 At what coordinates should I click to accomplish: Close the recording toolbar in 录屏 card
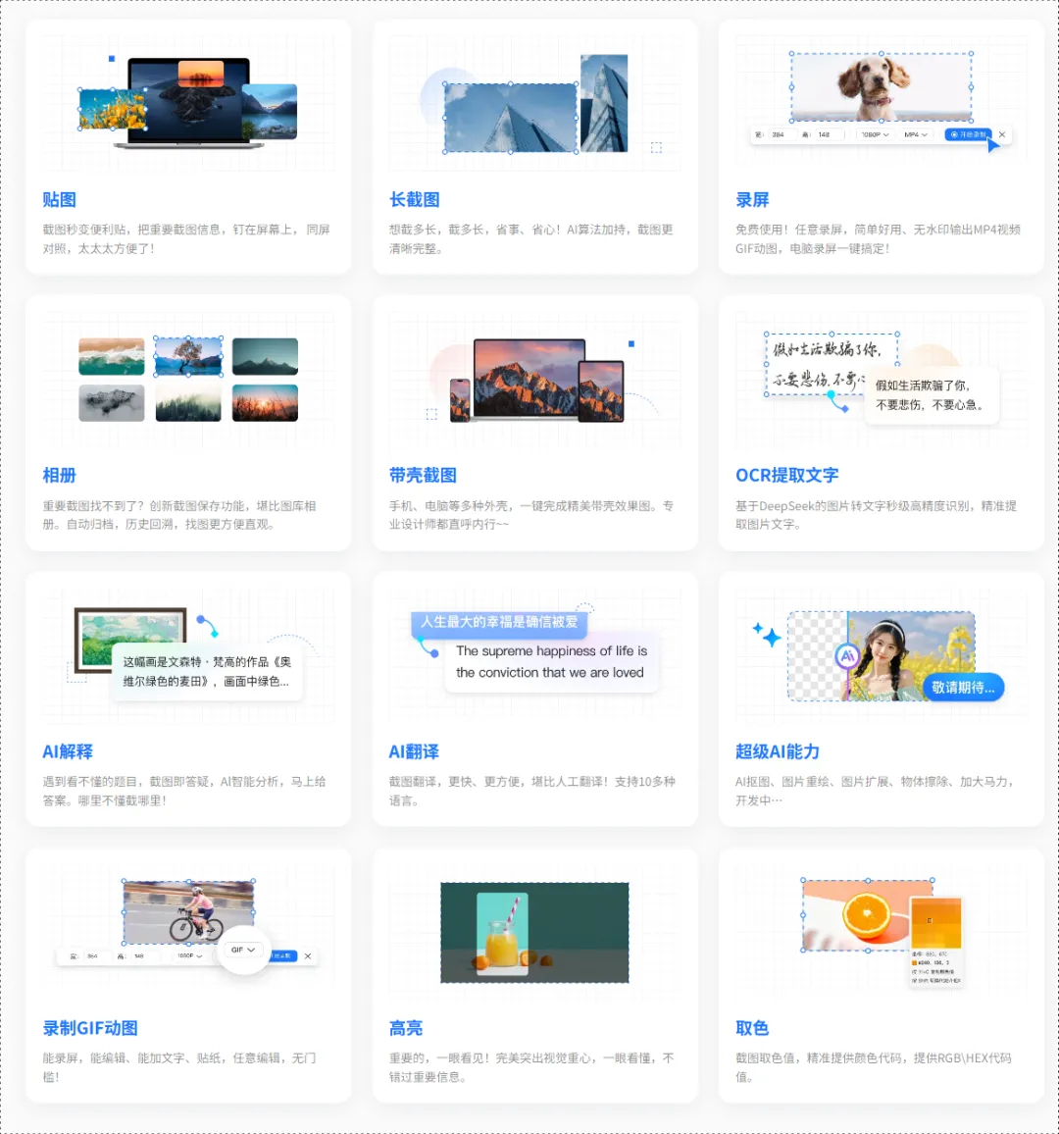[1002, 134]
